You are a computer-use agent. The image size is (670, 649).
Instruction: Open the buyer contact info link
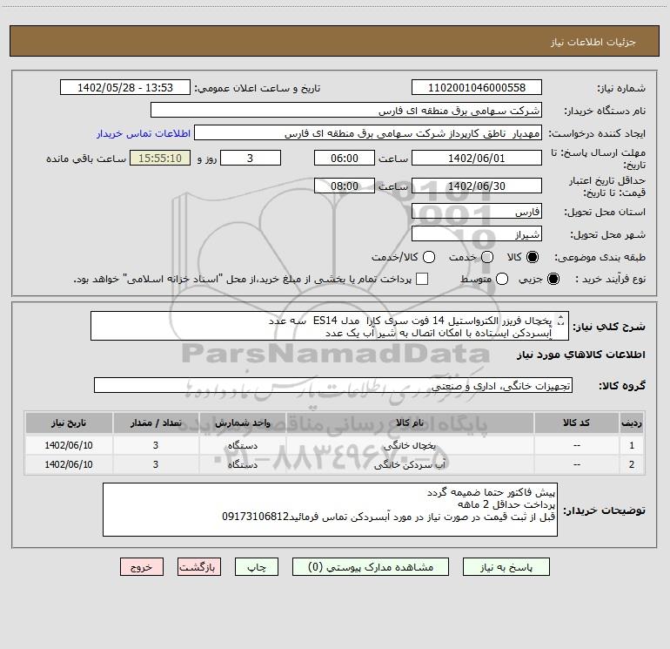coord(144,133)
